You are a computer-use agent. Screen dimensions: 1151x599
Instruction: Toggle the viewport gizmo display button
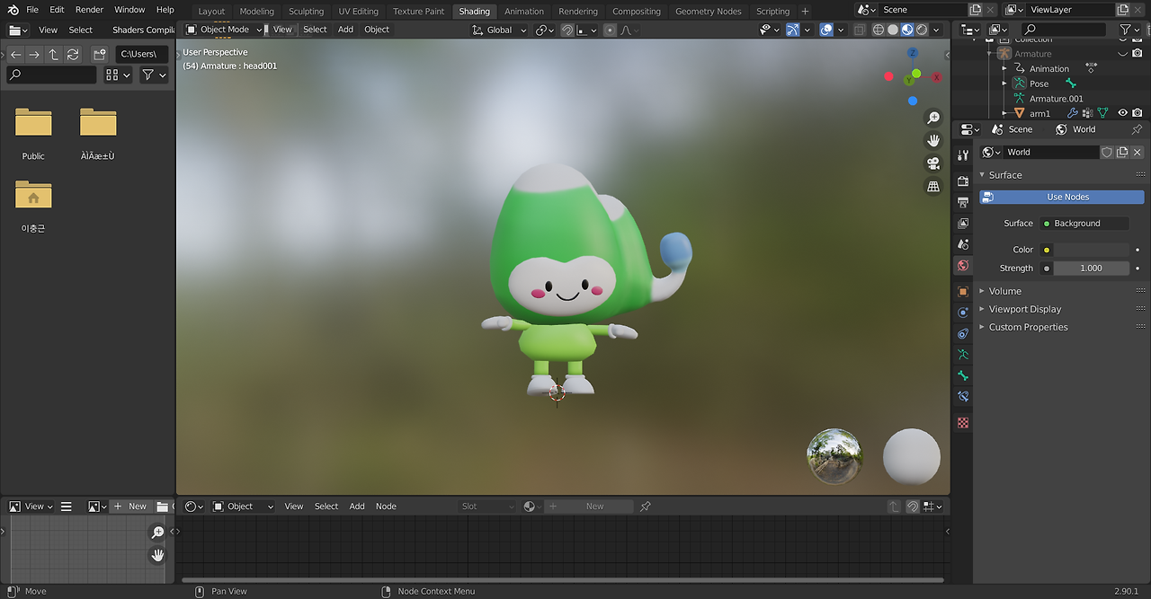pyautogui.click(x=792, y=30)
